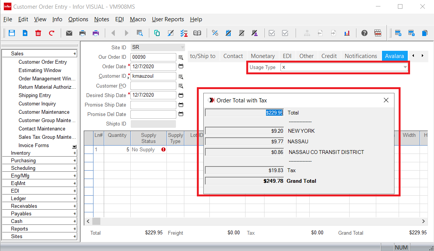The height and width of the screenshot is (251, 434).
Task: Click the checklist toolbar icon
Action: pos(184,33)
